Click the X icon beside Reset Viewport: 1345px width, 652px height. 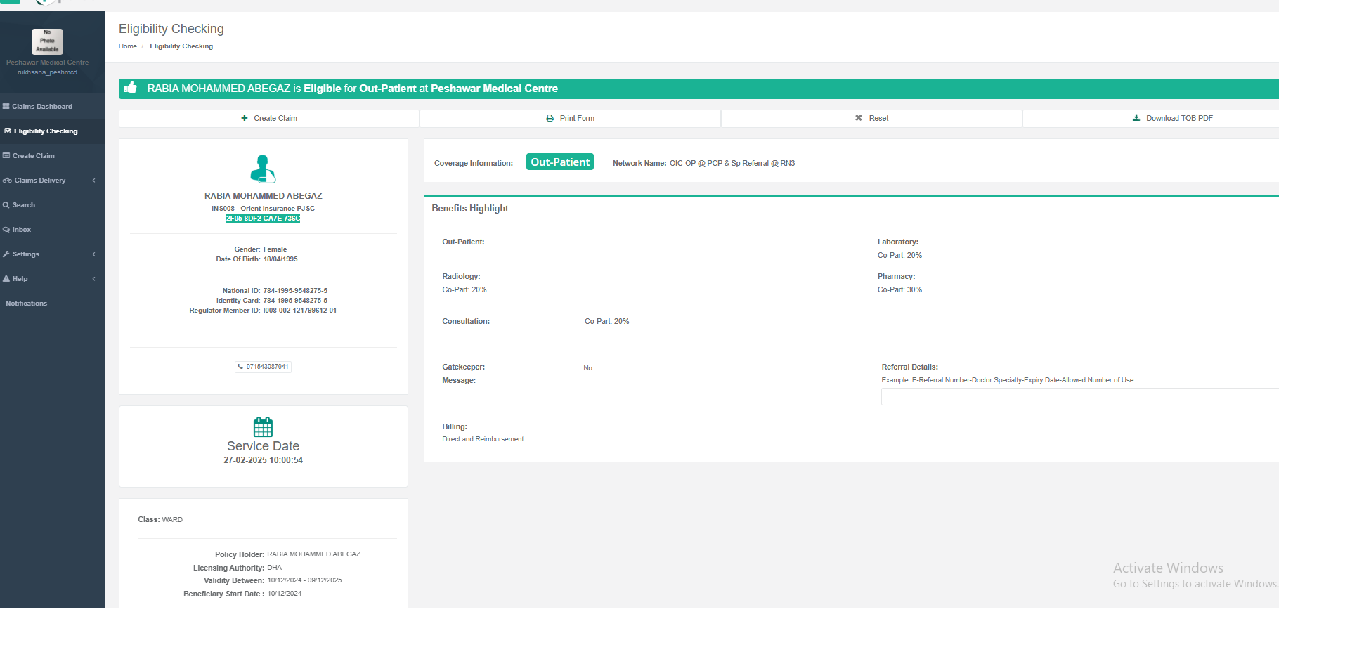858,118
